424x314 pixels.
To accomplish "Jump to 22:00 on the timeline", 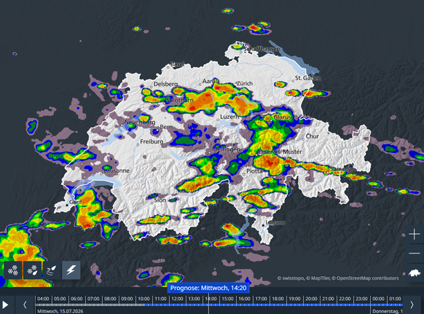I will [345, 299].
